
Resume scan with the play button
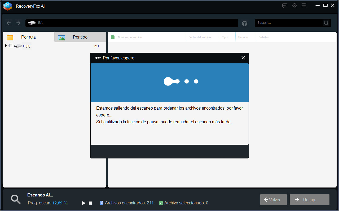coord(83,203)
